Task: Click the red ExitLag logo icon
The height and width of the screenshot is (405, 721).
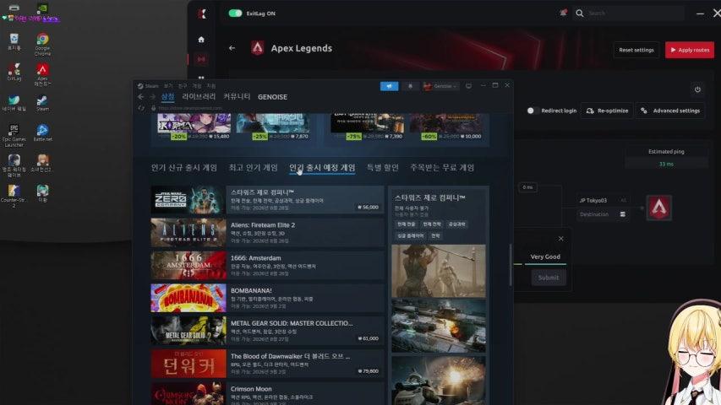Action: tap(202, 13)
